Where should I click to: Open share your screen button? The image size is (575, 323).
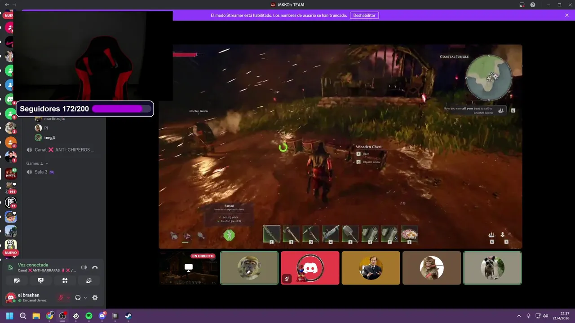[x=41, y=280]
